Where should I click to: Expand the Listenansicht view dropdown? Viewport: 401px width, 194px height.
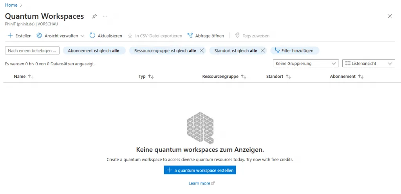(368, 63)
